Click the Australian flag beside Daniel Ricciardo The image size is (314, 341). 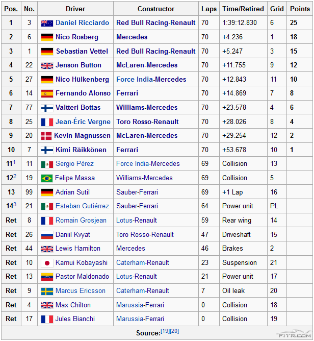pos(47,23)
